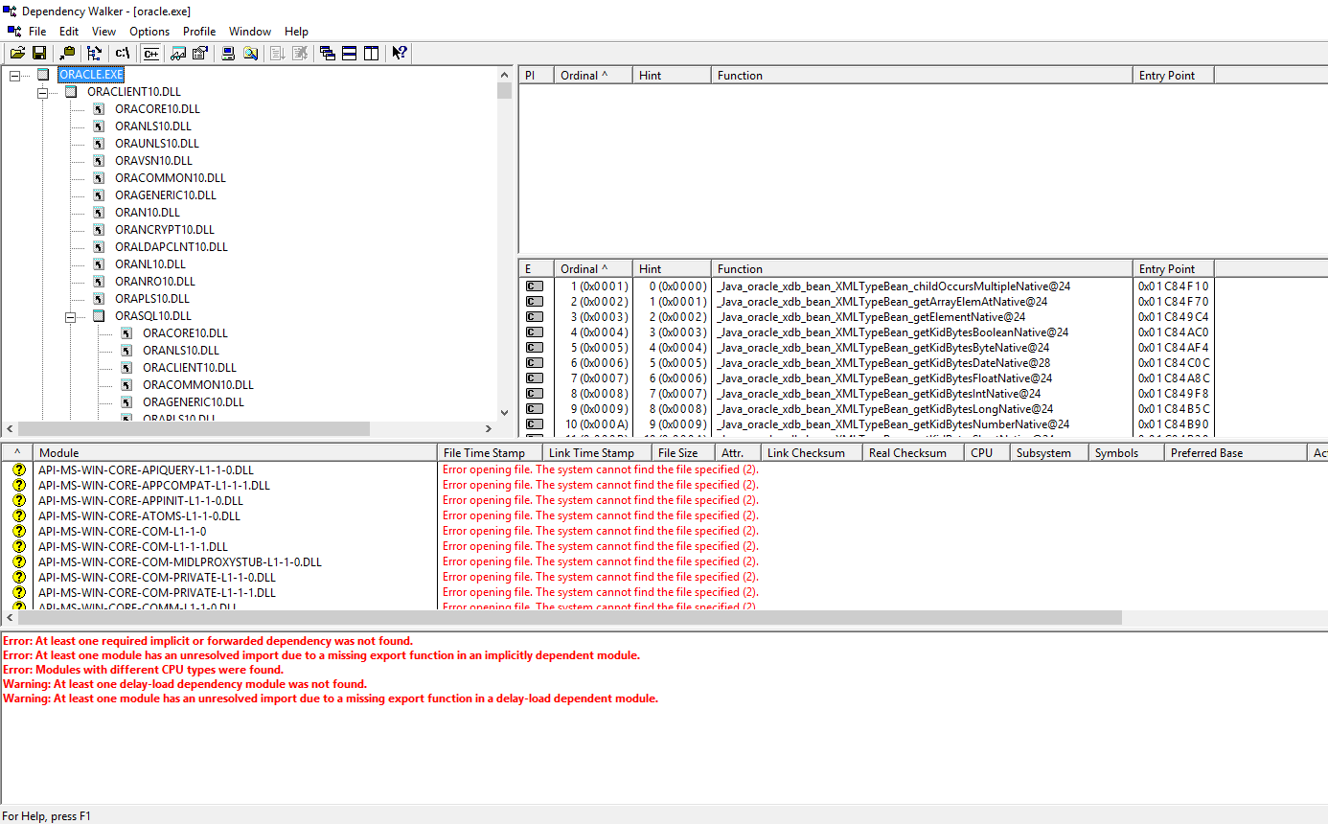Open Configure Module Search Order icon

[250, 53]
